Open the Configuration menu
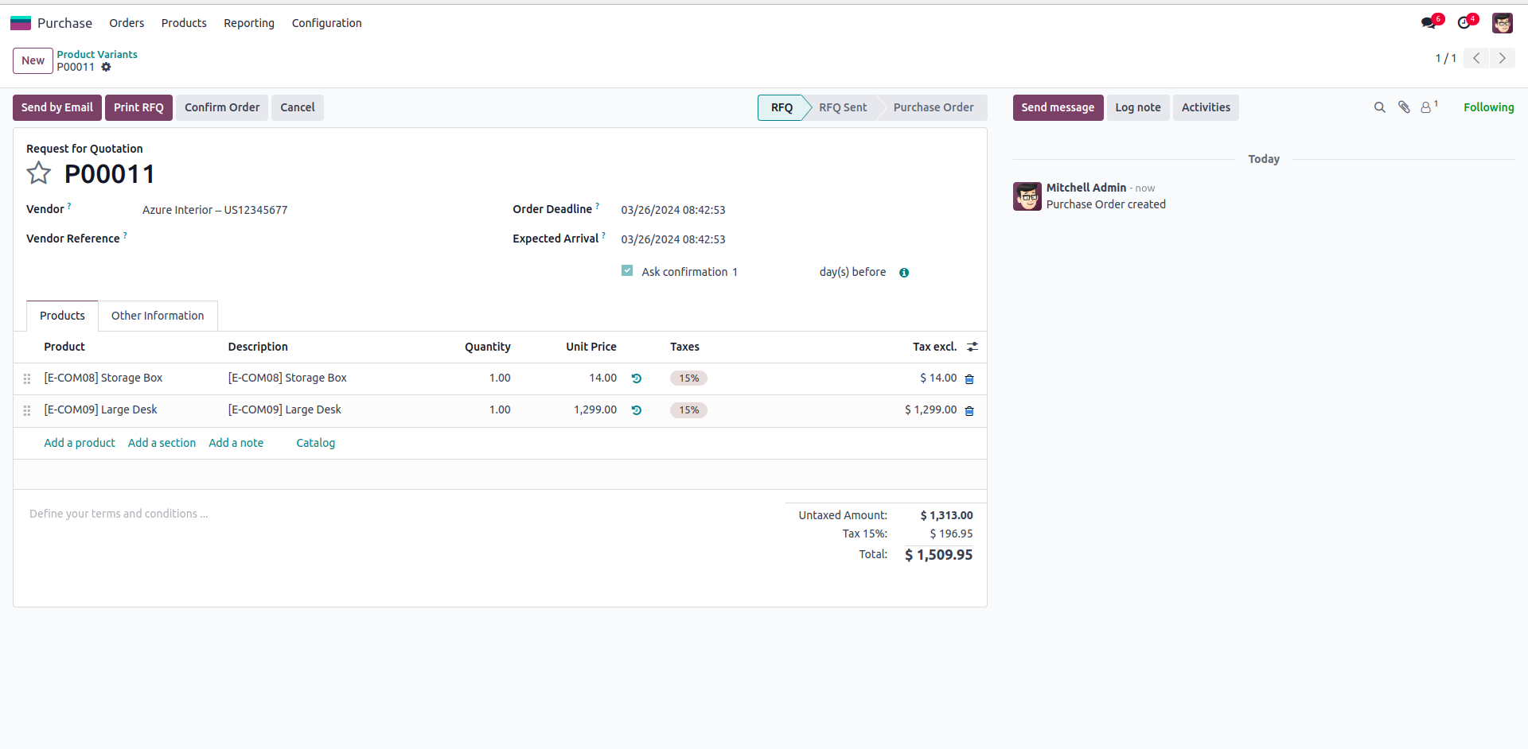This screenshot has width=1528, height=749. click(x=326, y=23)
